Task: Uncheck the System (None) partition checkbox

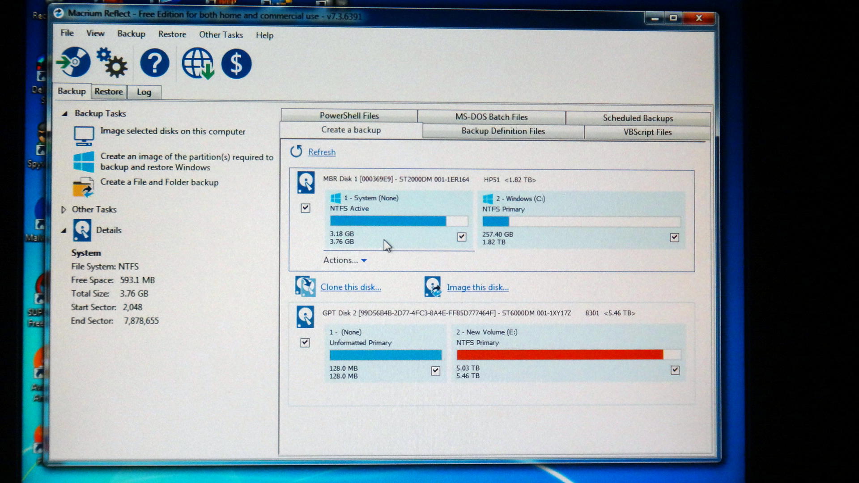Action: coord(462,237)
